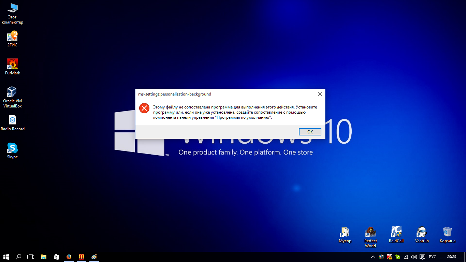
Task: Open taskbar search magnifier
Action: 19,257
